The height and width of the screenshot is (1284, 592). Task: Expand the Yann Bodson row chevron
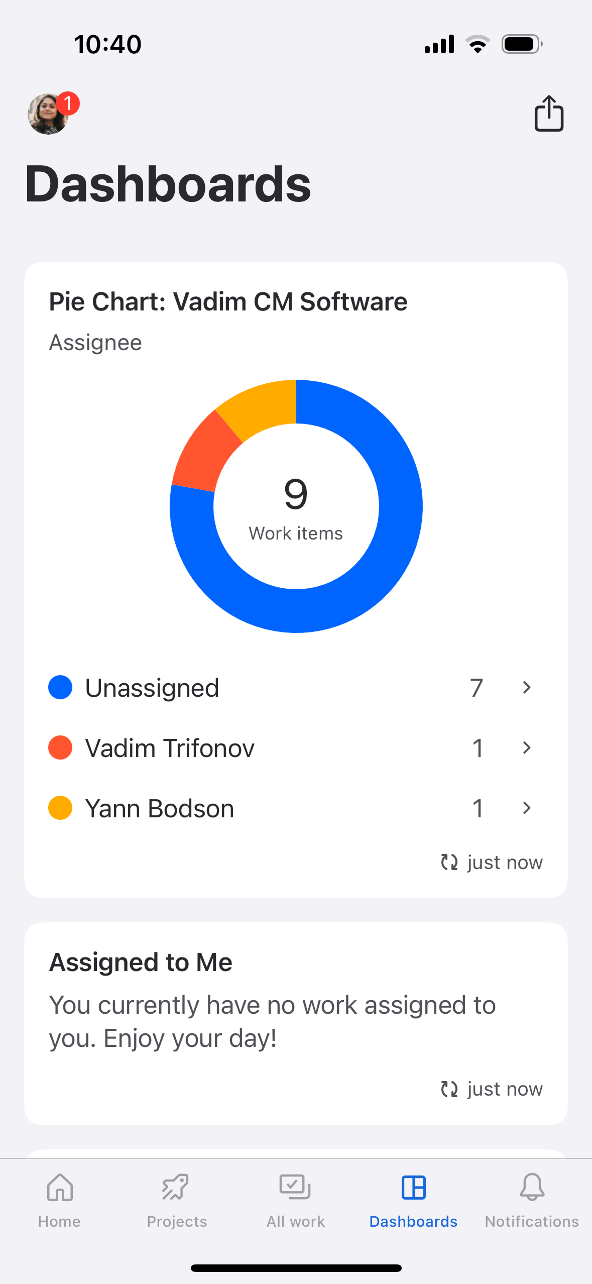click(x=526, y=808)
